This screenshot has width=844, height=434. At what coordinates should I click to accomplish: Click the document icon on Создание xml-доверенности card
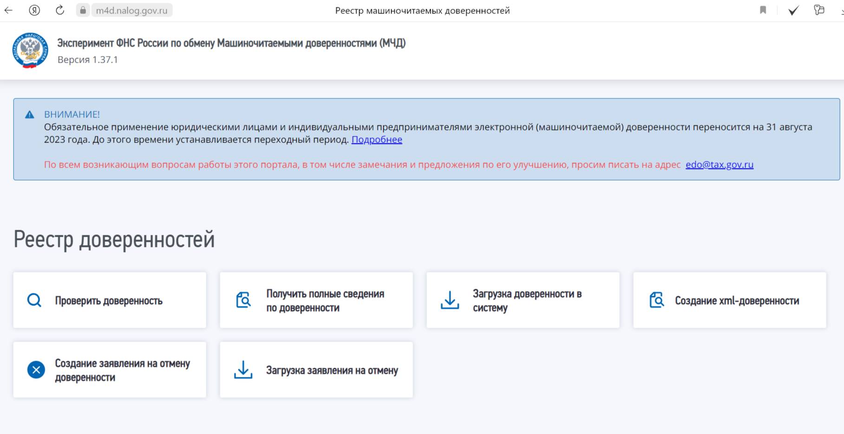pos(656,300)
